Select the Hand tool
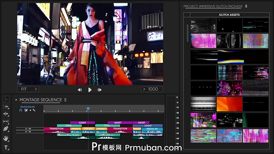The width and height of the screenshot is (274, 154). point(6,138)
